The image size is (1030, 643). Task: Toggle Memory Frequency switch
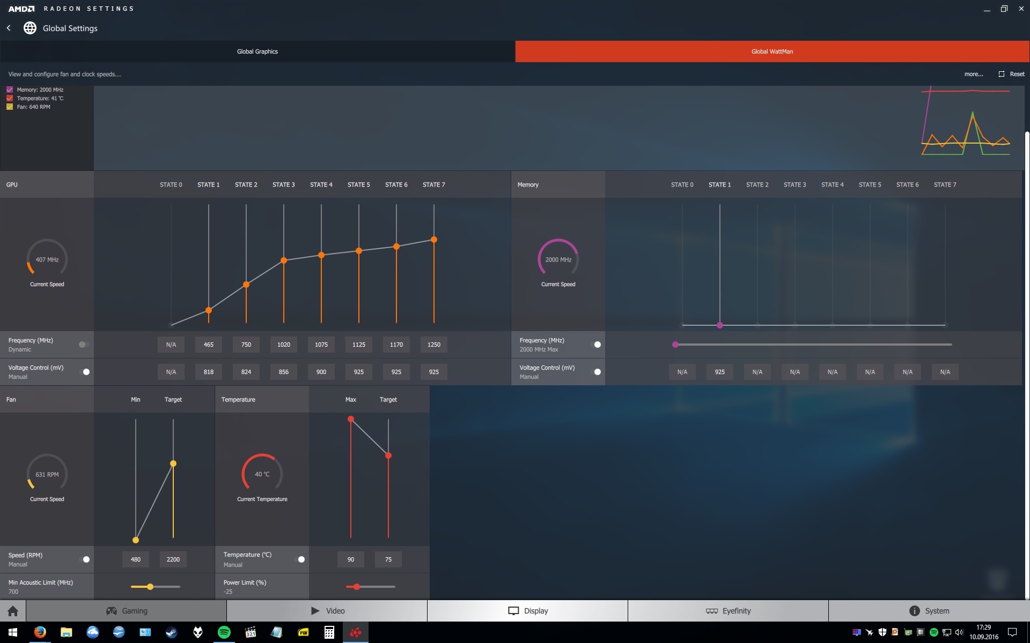(596, 345)
